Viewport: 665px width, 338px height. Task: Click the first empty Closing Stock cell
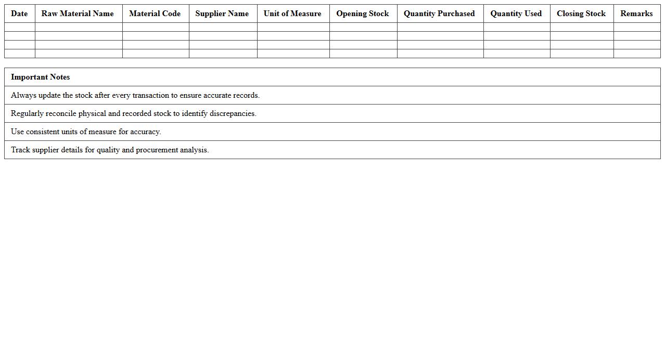pos(581,27)
